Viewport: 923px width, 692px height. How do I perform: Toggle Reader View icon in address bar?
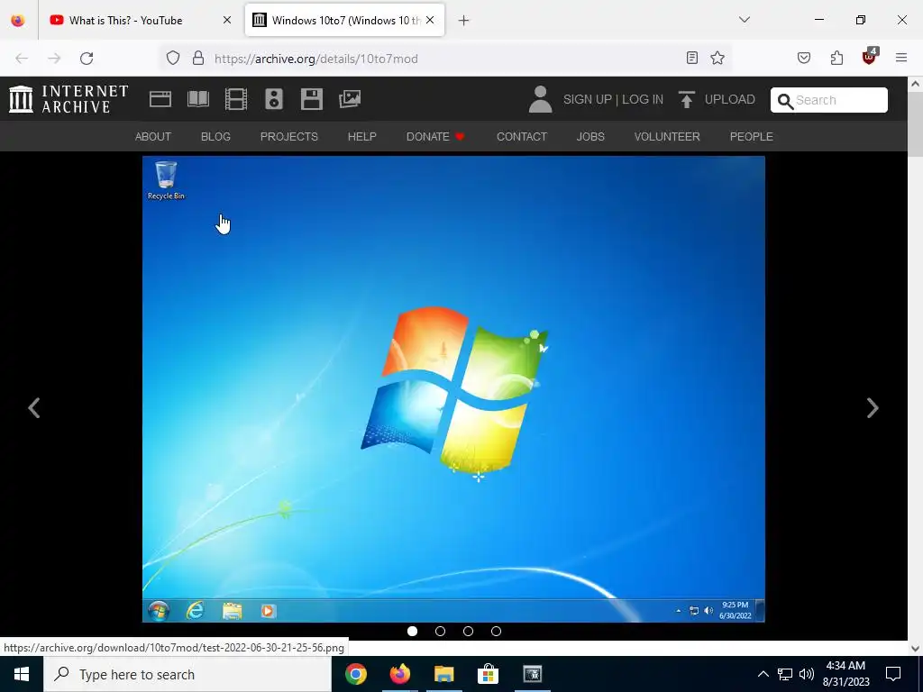click(x=692, y=58)
